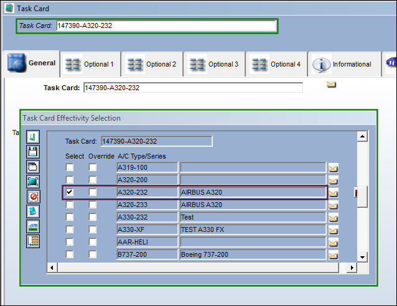Check Select box for A320-233

pos(70,205)
